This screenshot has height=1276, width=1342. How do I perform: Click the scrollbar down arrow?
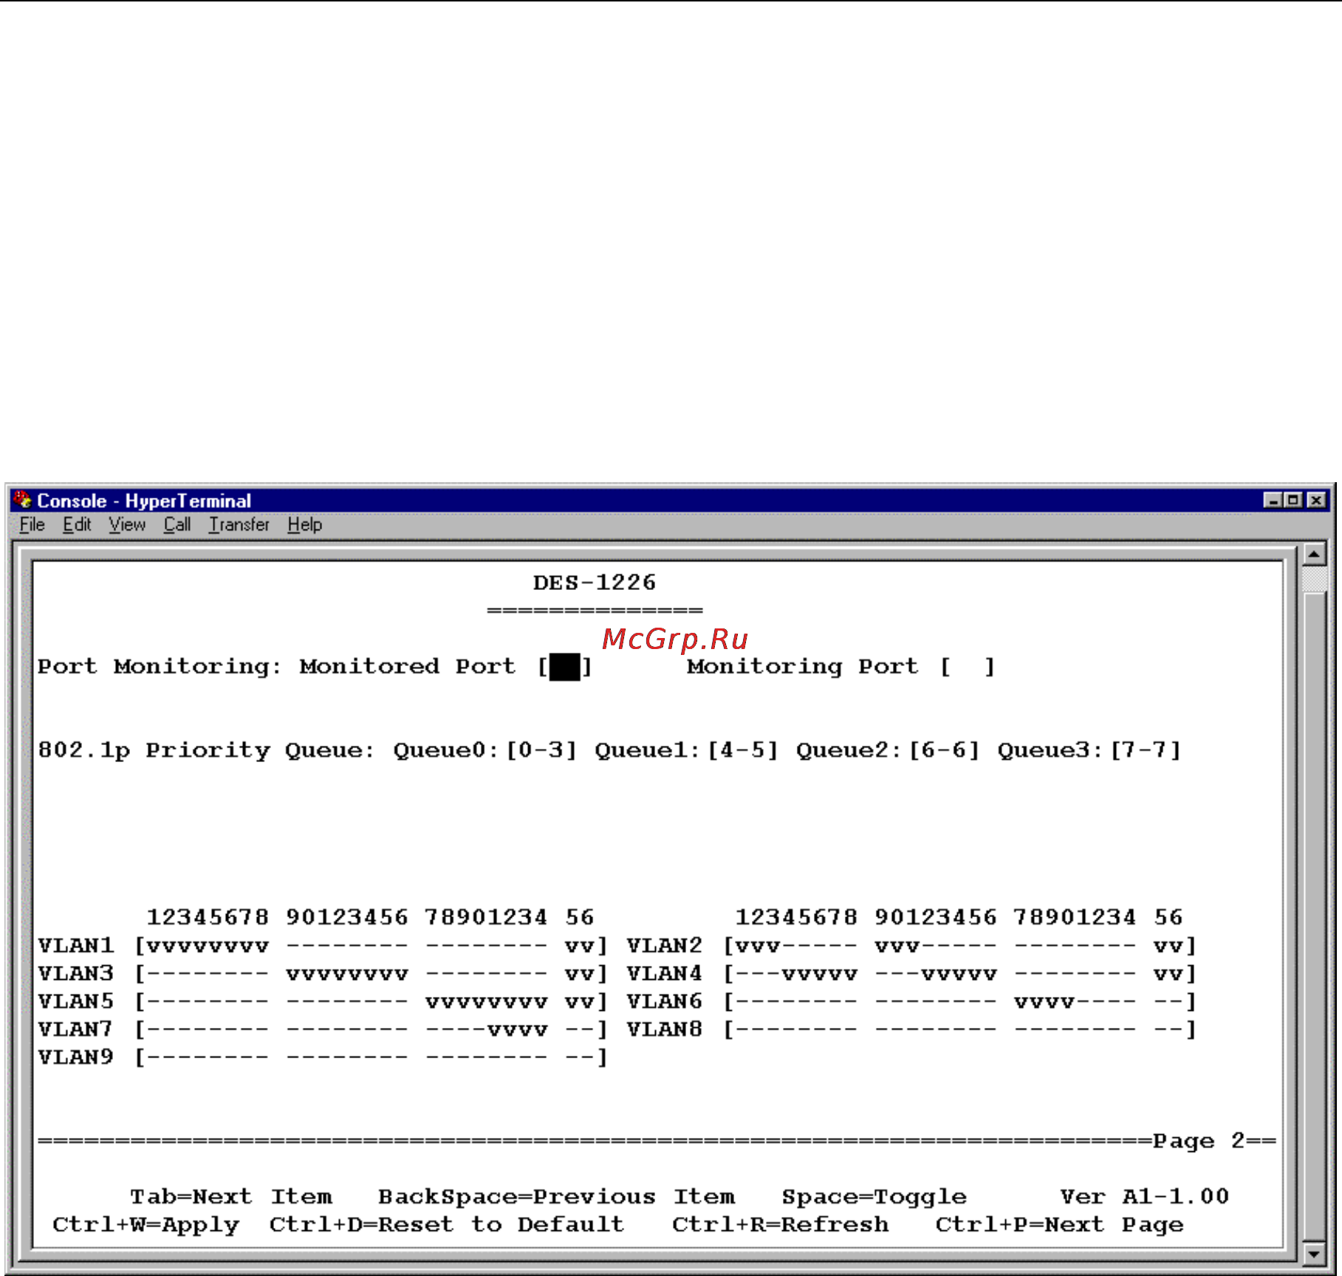point(1314,1253)
